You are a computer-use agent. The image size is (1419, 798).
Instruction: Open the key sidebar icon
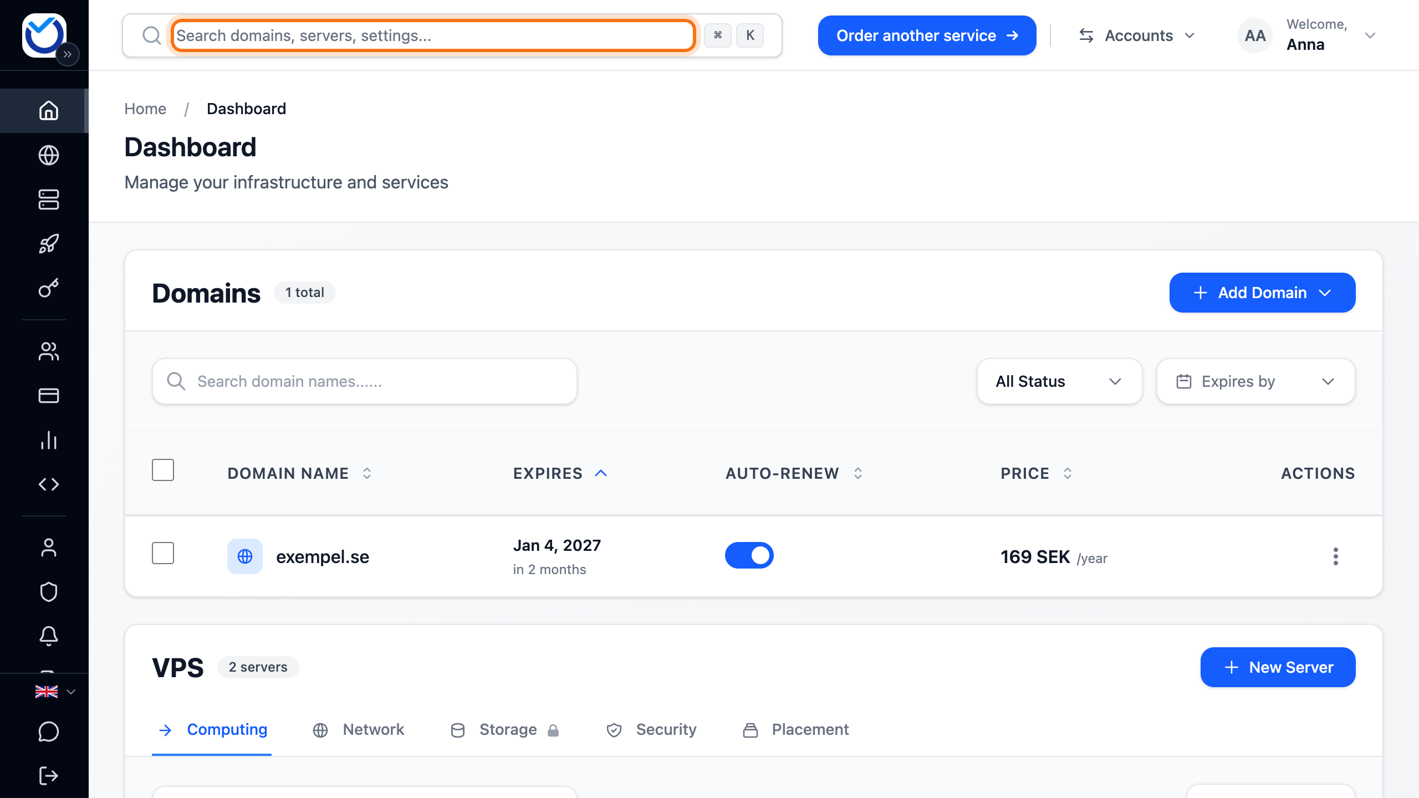tap(49, 288)
